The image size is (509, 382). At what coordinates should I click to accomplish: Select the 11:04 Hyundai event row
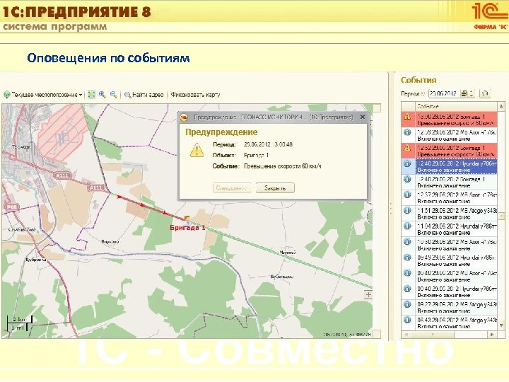click(x=449, y=228)
